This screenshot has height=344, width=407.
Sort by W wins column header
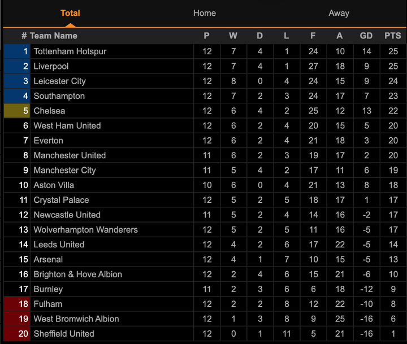(233, 36)
